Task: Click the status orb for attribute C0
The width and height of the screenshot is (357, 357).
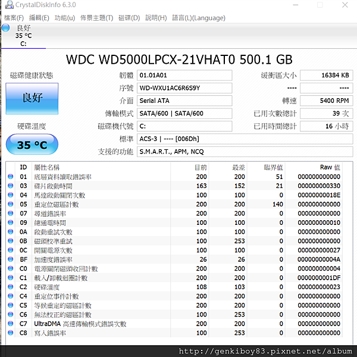Action: tap(11, 268)
